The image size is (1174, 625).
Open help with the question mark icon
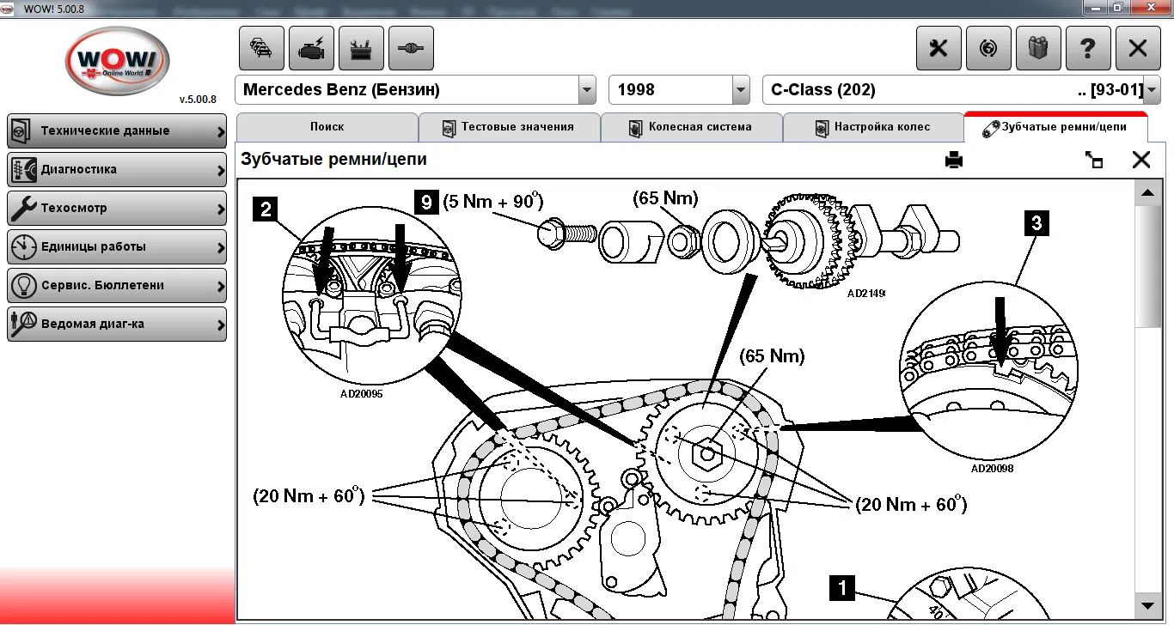coord(1088,49)
